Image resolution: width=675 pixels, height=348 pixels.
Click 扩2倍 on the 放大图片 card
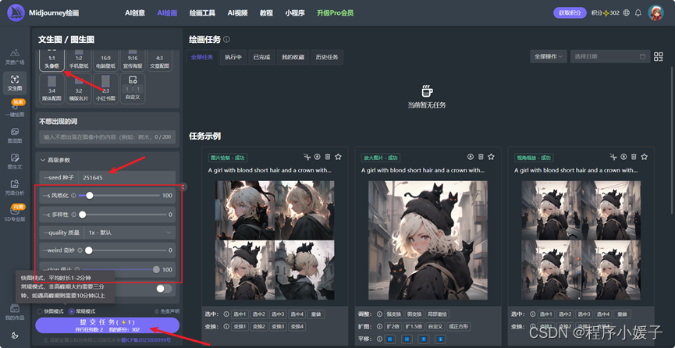393,326
